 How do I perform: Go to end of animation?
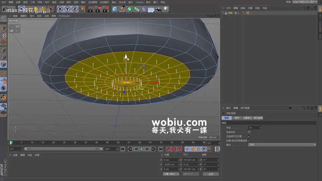click(x=160, y=149)
